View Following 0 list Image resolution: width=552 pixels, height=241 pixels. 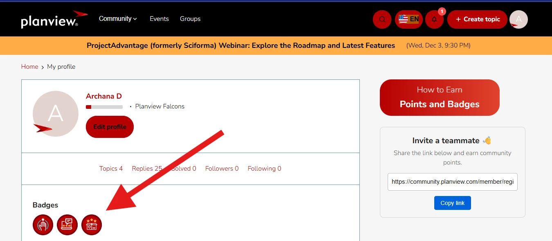[264, 169]
